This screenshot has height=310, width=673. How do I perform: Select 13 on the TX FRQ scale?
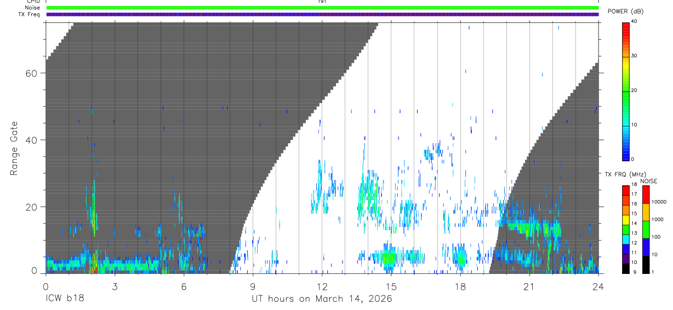[x=634, y=233]
